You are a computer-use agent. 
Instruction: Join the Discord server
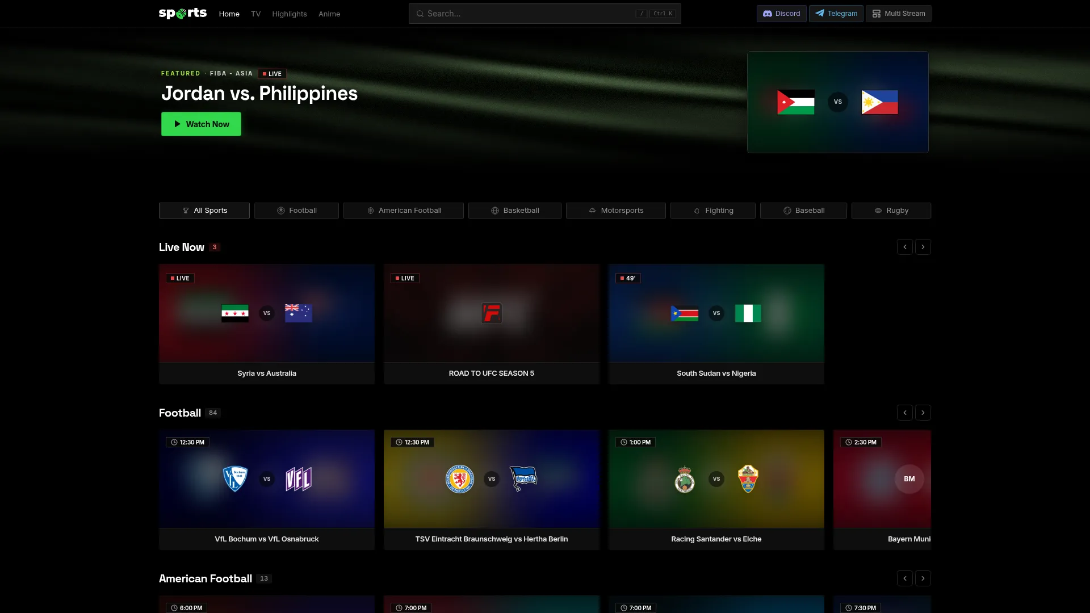pos(782,14)
